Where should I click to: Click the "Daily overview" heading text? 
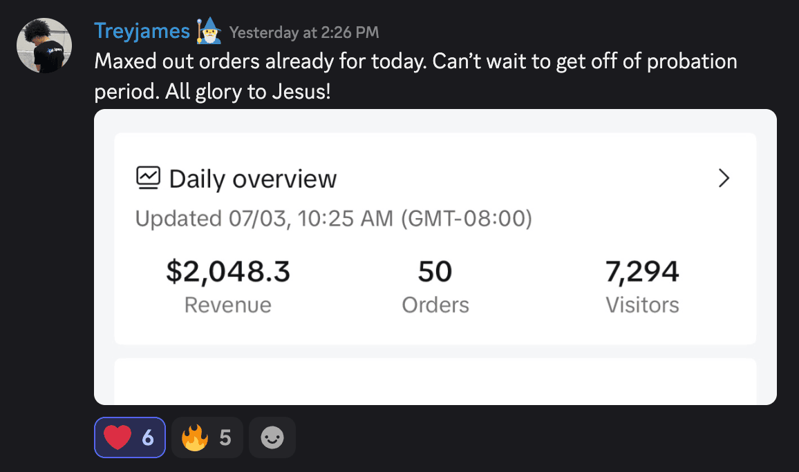click(253, 179)
